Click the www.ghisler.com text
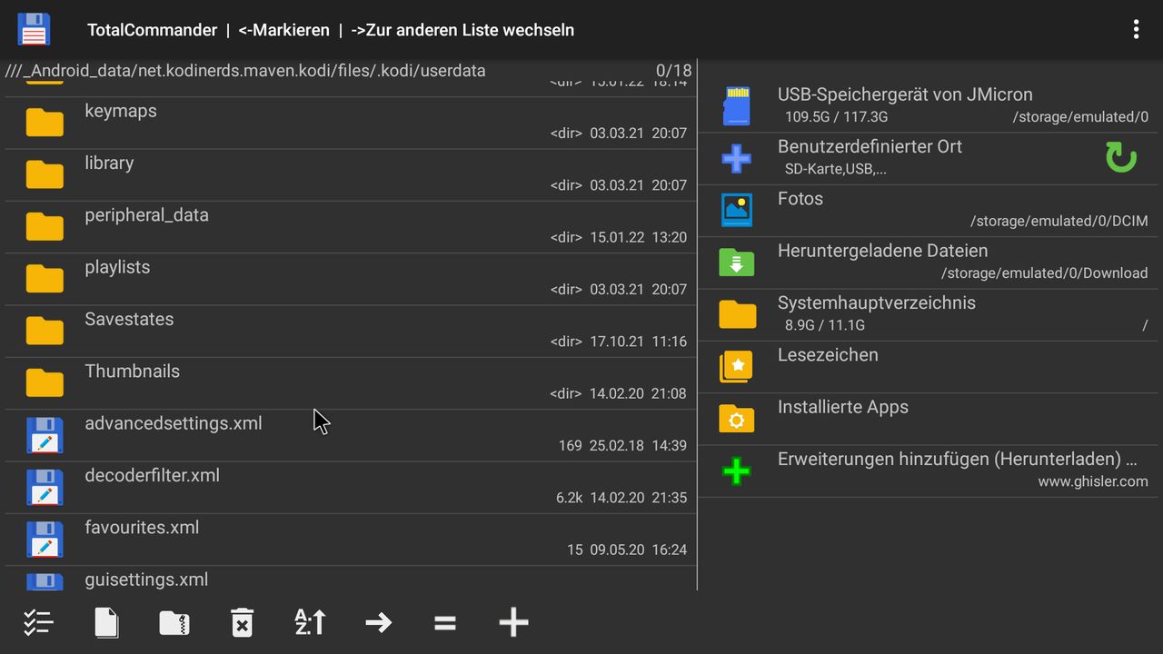 point(1093,481)
